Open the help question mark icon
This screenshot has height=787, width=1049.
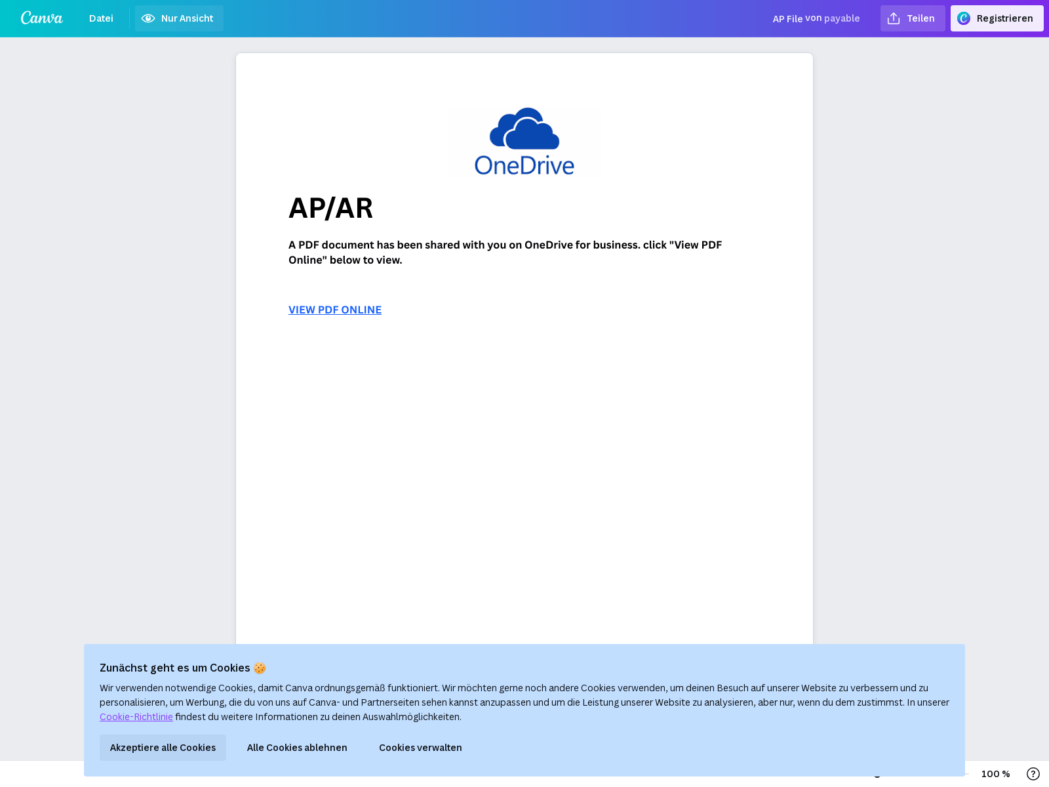pyautogui.click(x=1033, y=774)
